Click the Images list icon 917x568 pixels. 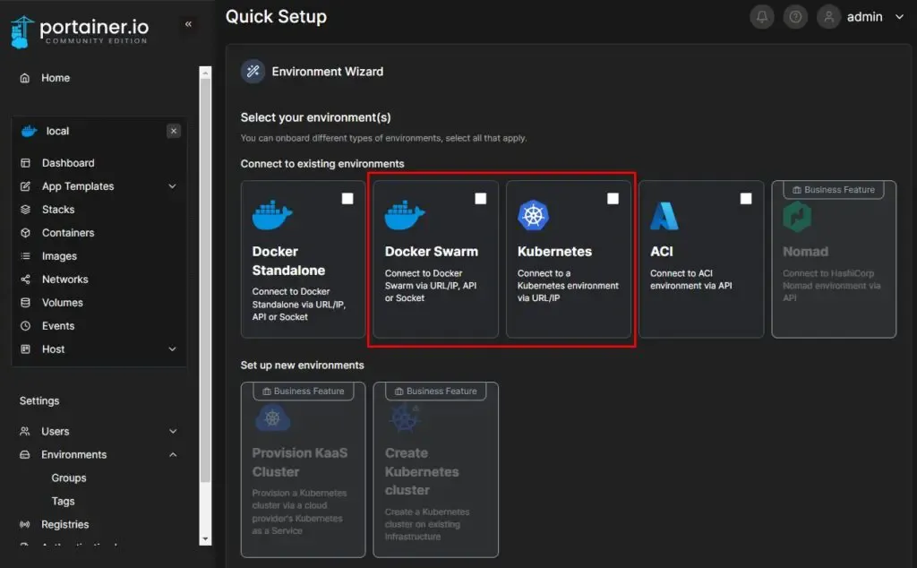tap(25, 256)
